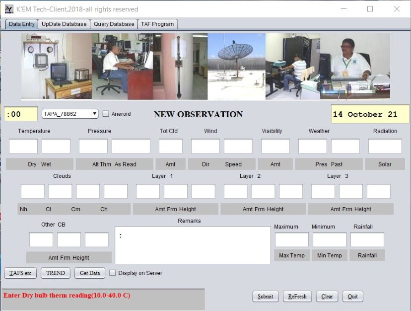The width and height of the screenshot is (411, 311).
Task: Enable the Aneroid checkbox
Action: (106, 114)
